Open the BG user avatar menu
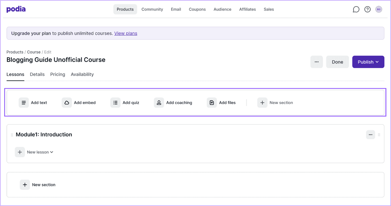This screenshot has height=206, width=391. [379, 9]
